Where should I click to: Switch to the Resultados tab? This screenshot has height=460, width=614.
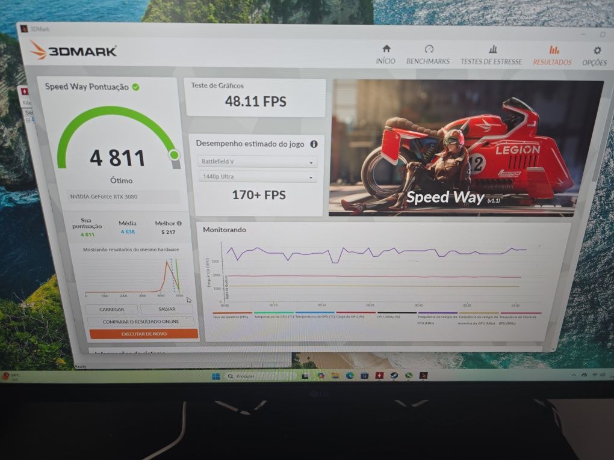[x=552, y=55]
